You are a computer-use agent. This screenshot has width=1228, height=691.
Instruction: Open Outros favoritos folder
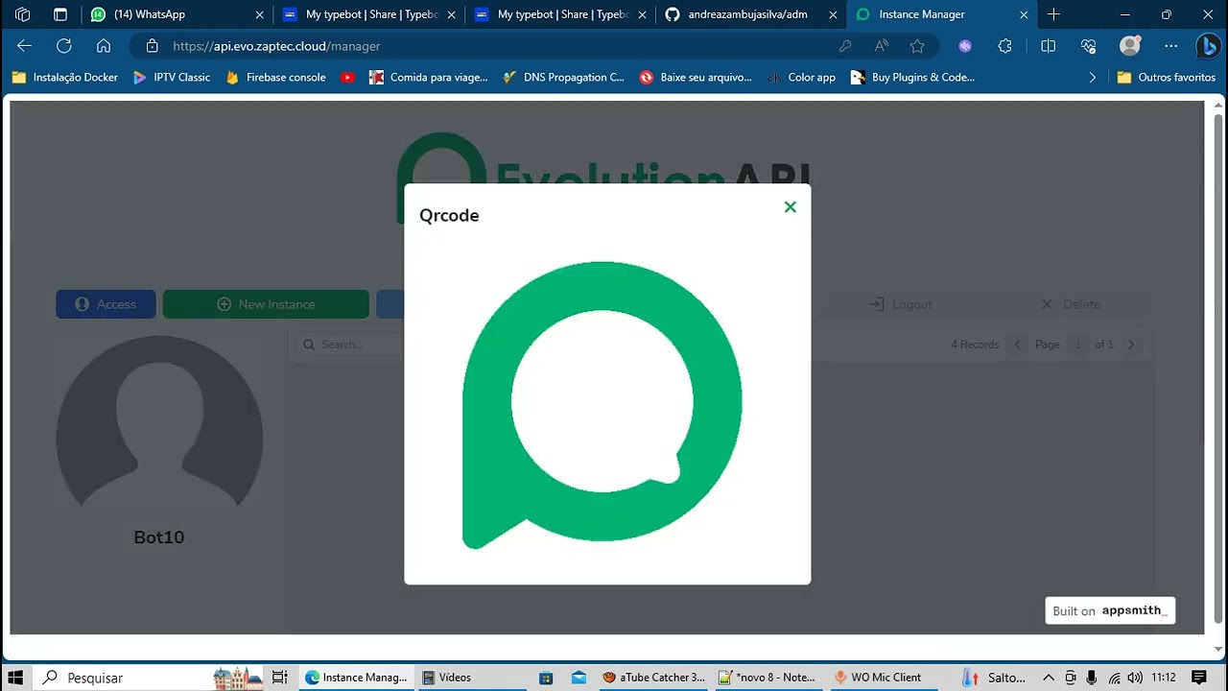pos(1166,77)
